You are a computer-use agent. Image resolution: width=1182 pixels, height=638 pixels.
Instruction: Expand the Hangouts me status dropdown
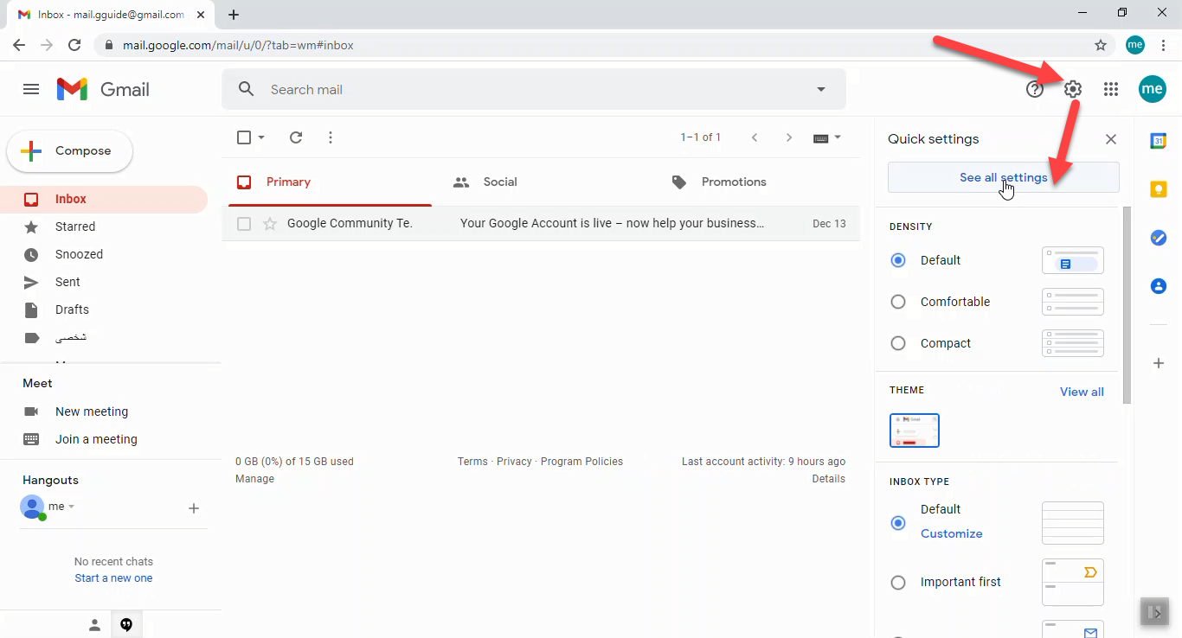point(72,507)
